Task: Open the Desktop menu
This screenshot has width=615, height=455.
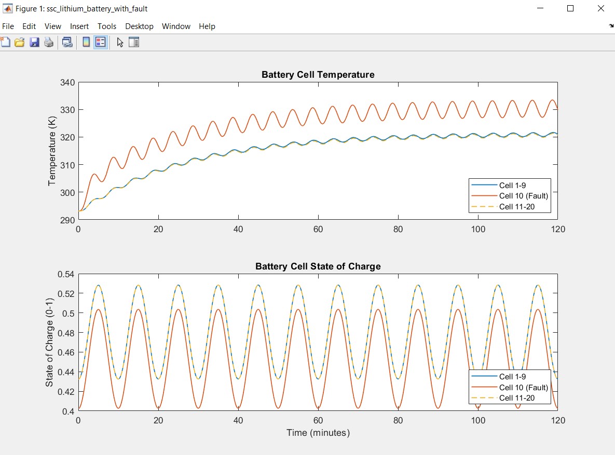Action: click(x=139, y=26)
